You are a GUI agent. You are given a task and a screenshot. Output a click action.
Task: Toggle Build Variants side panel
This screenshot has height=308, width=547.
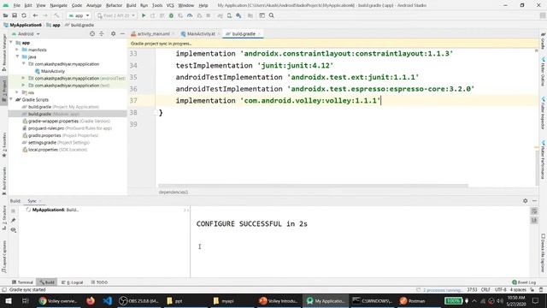(4, 181)
